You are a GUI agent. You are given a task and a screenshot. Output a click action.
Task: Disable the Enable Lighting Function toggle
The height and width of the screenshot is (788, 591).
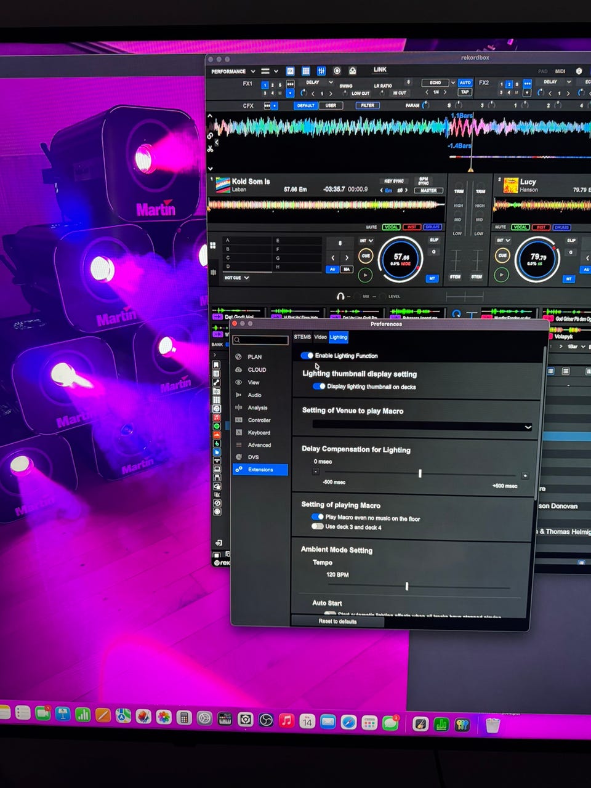point(307,356)
